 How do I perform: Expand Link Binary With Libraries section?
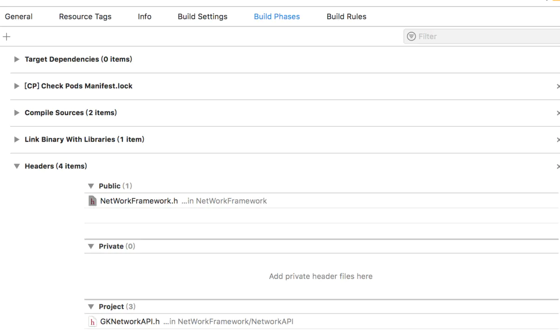pos(17,139)
